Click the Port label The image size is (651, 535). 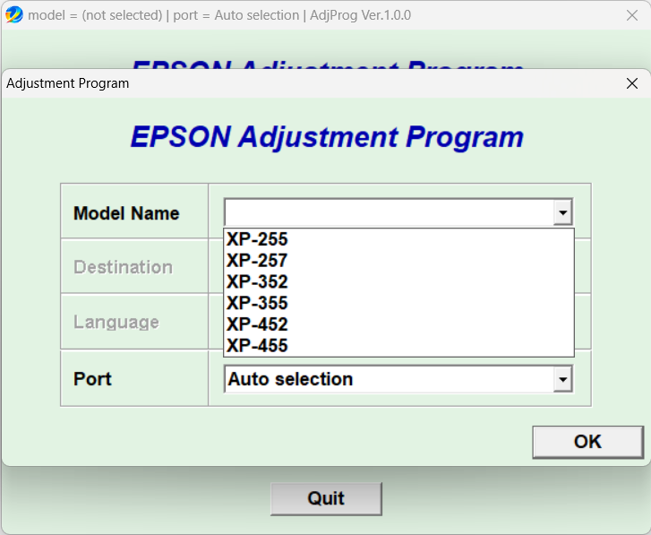pyautogui.click(x=92, y=379)
